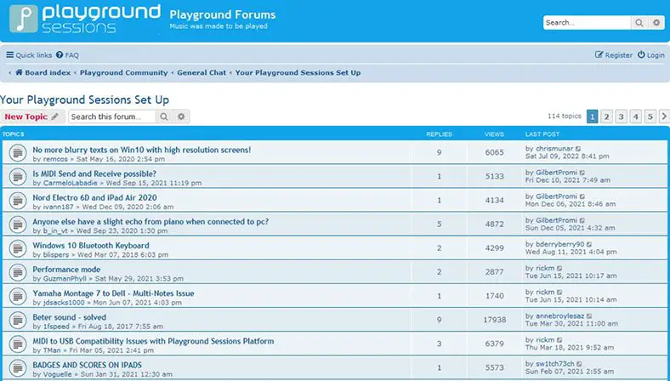Screen dimensions: 670x381
Task: Start a New Topic
Action: [x=32, y=117]
